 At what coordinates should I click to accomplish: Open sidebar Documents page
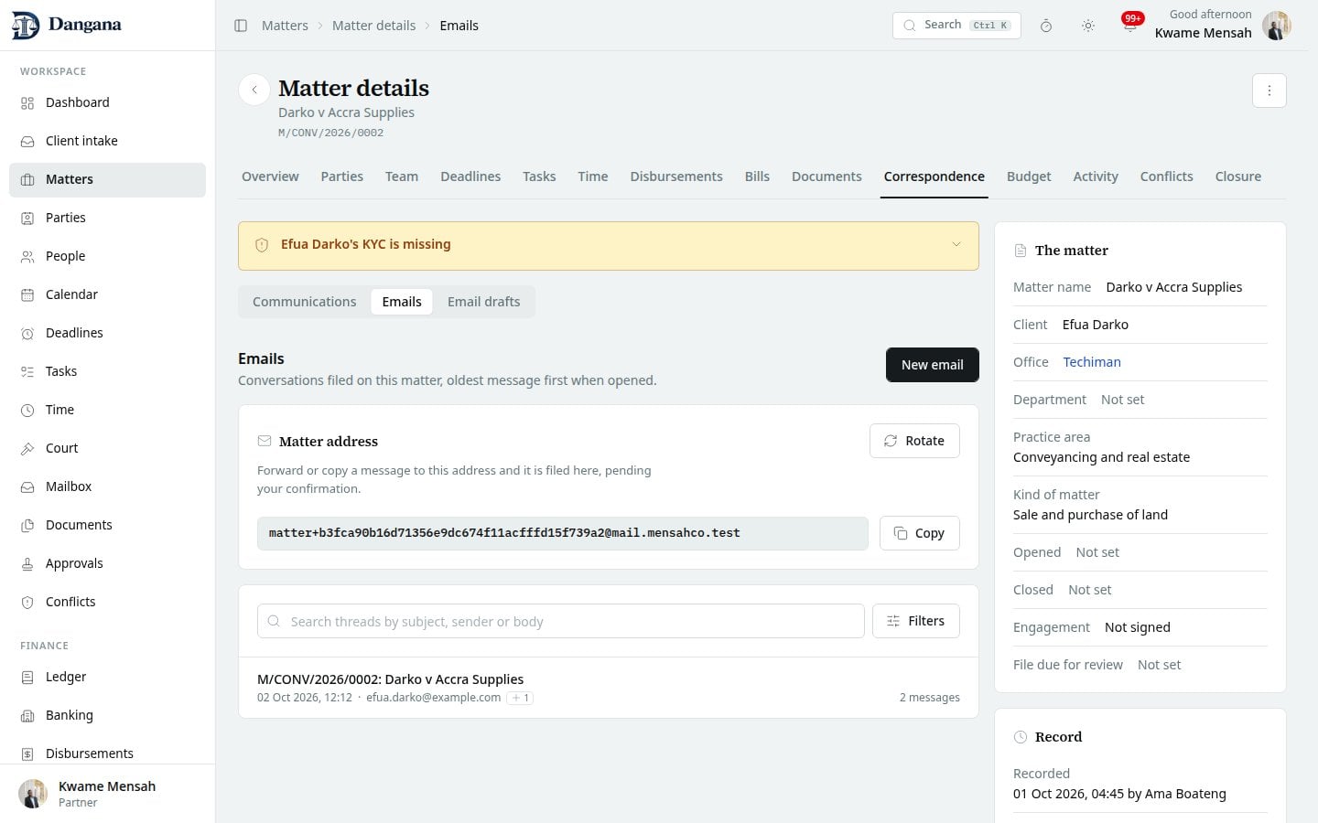tap(107, 525)
